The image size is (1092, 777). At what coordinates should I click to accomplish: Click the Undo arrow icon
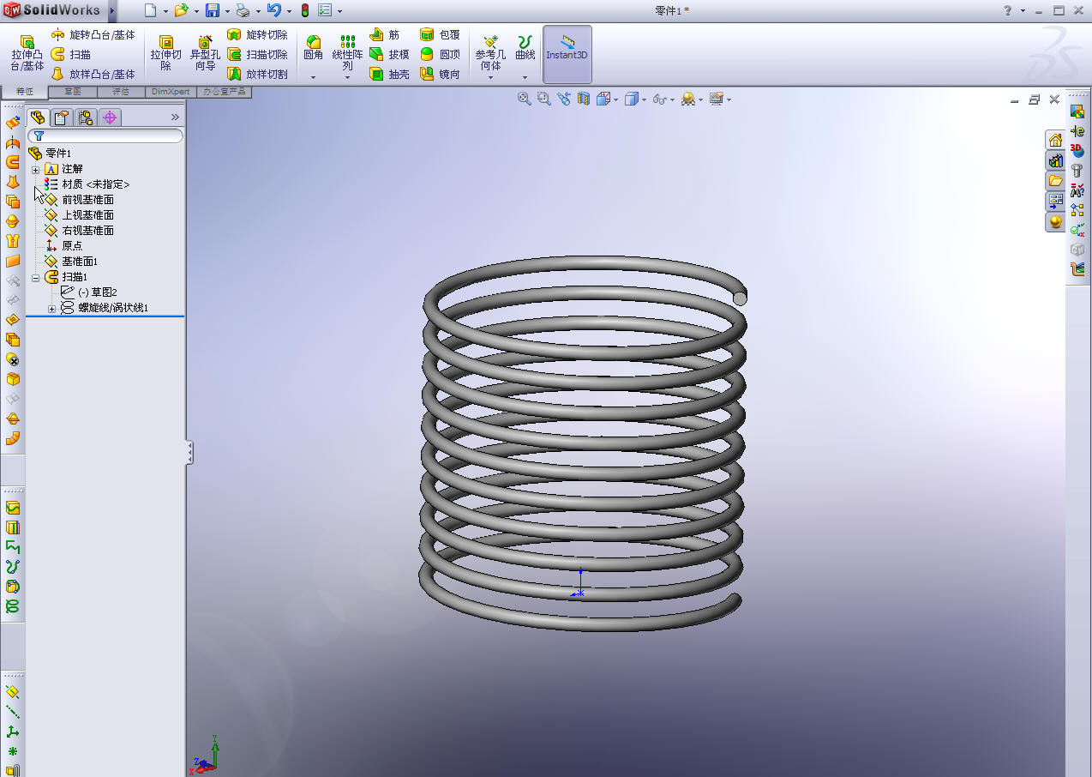point(273,11)
